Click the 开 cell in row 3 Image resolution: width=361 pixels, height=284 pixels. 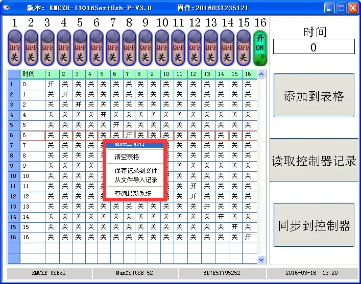[x=79, y=105]
